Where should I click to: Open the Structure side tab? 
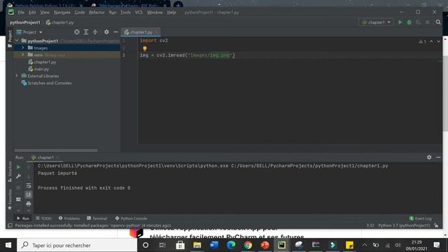[x=10, y=171]
